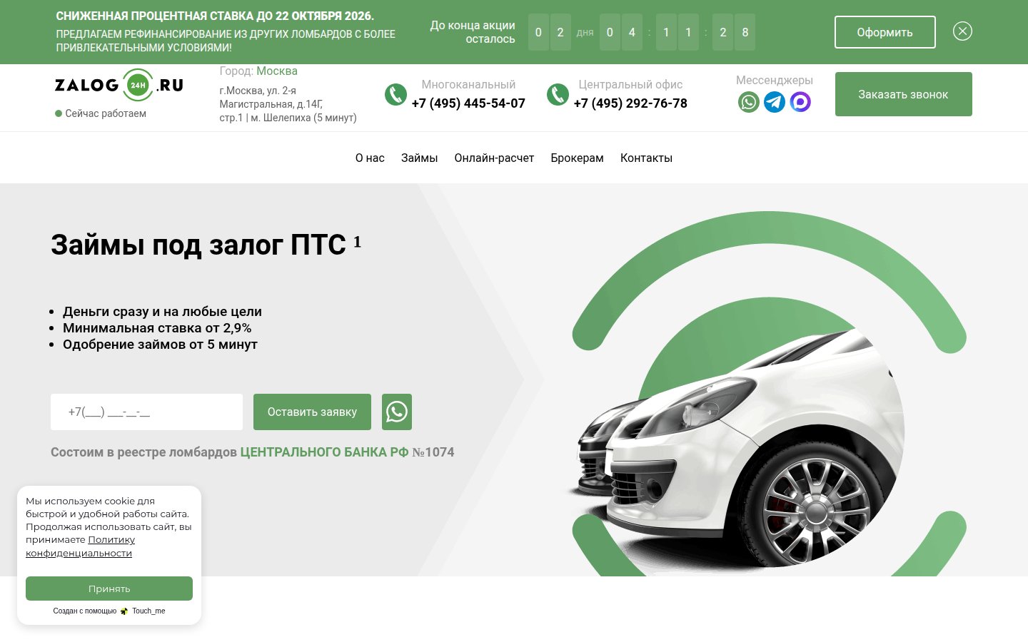Click the ZALOG 24H.RU logo

coord(119,86)
